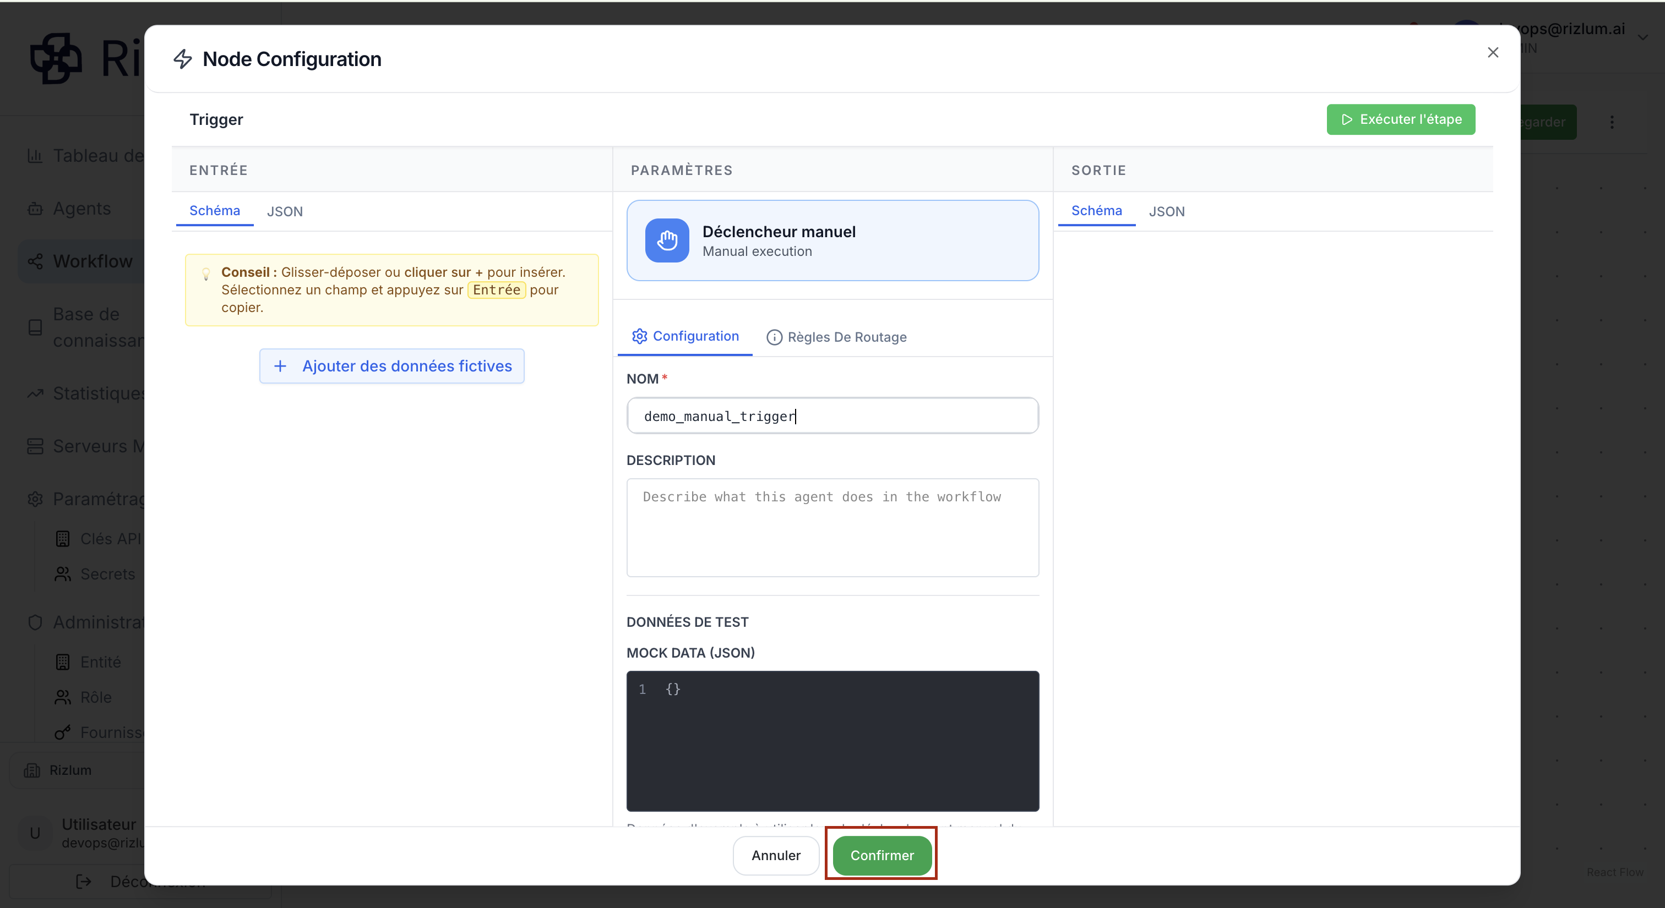
Task: Close the Node Configuration dialog
Action: (1493, 52)
